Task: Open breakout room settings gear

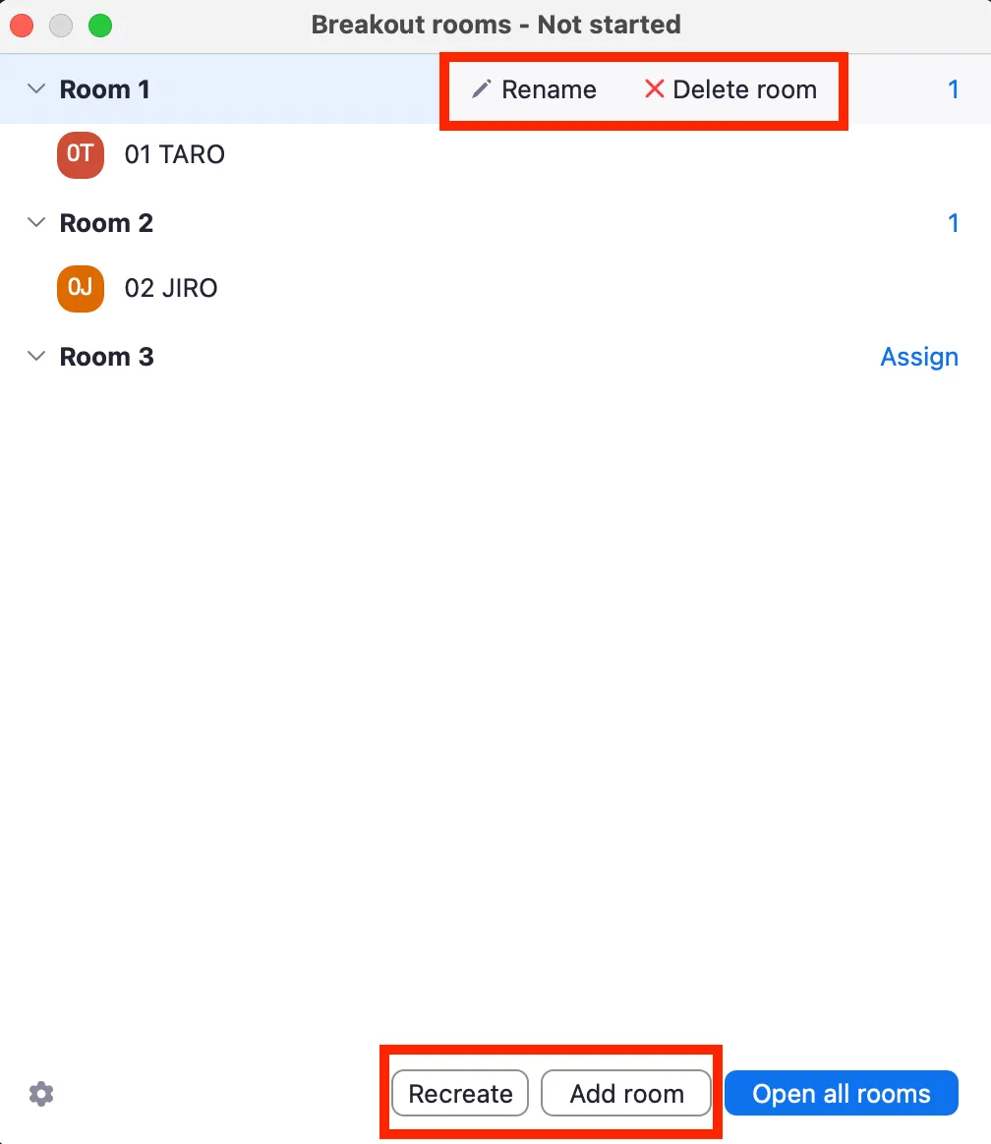Action: 41,1094
